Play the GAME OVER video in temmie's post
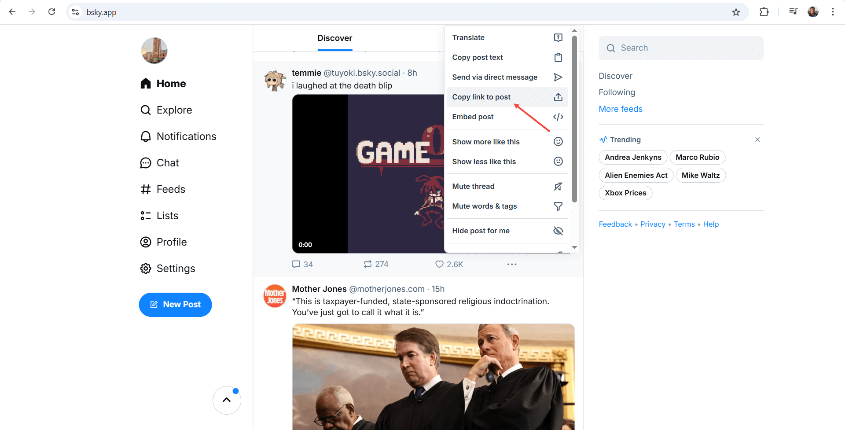The height and width of the screenshot is (430, 845). 368,174
